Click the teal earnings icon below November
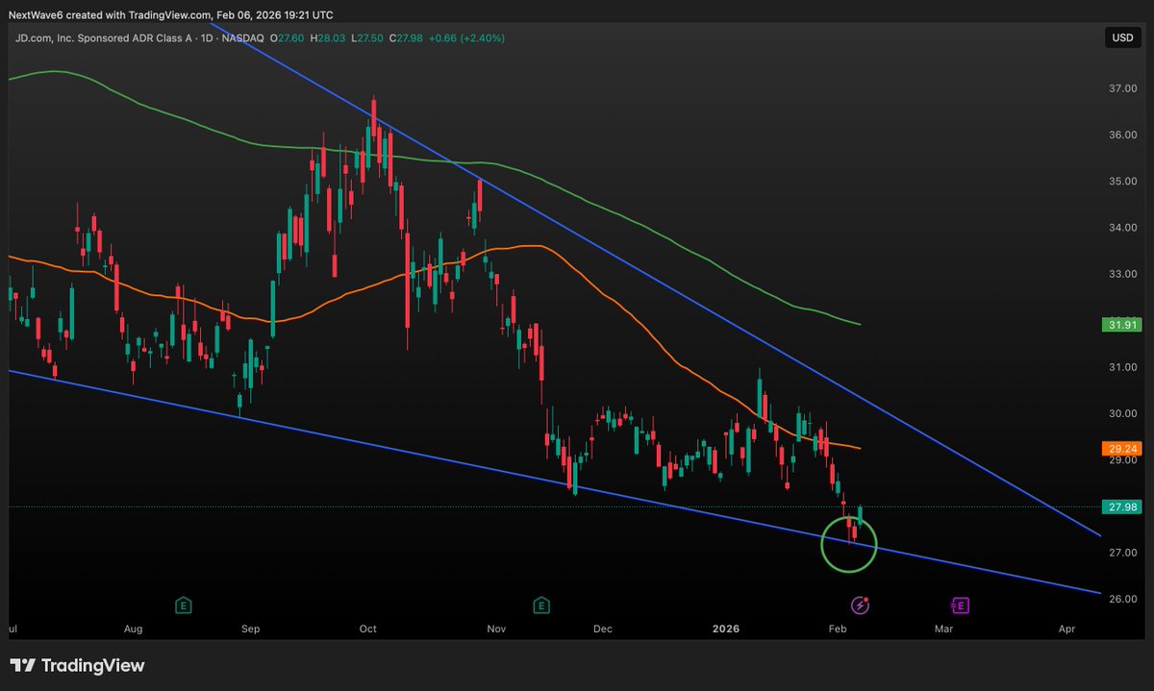Viewport: 1154px width, 691px height. 541,605
